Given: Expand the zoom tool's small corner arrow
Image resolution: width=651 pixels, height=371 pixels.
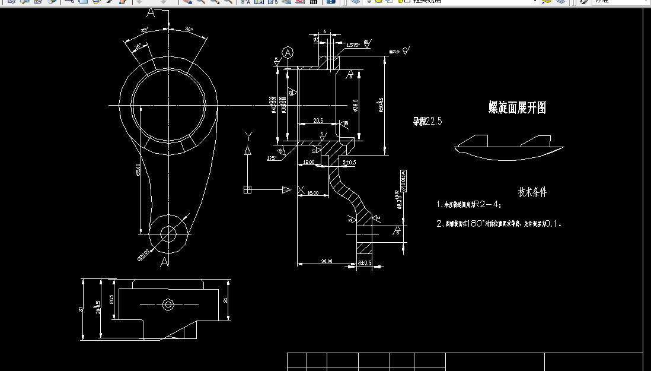Looking at the screenshot, I should 218,6.
